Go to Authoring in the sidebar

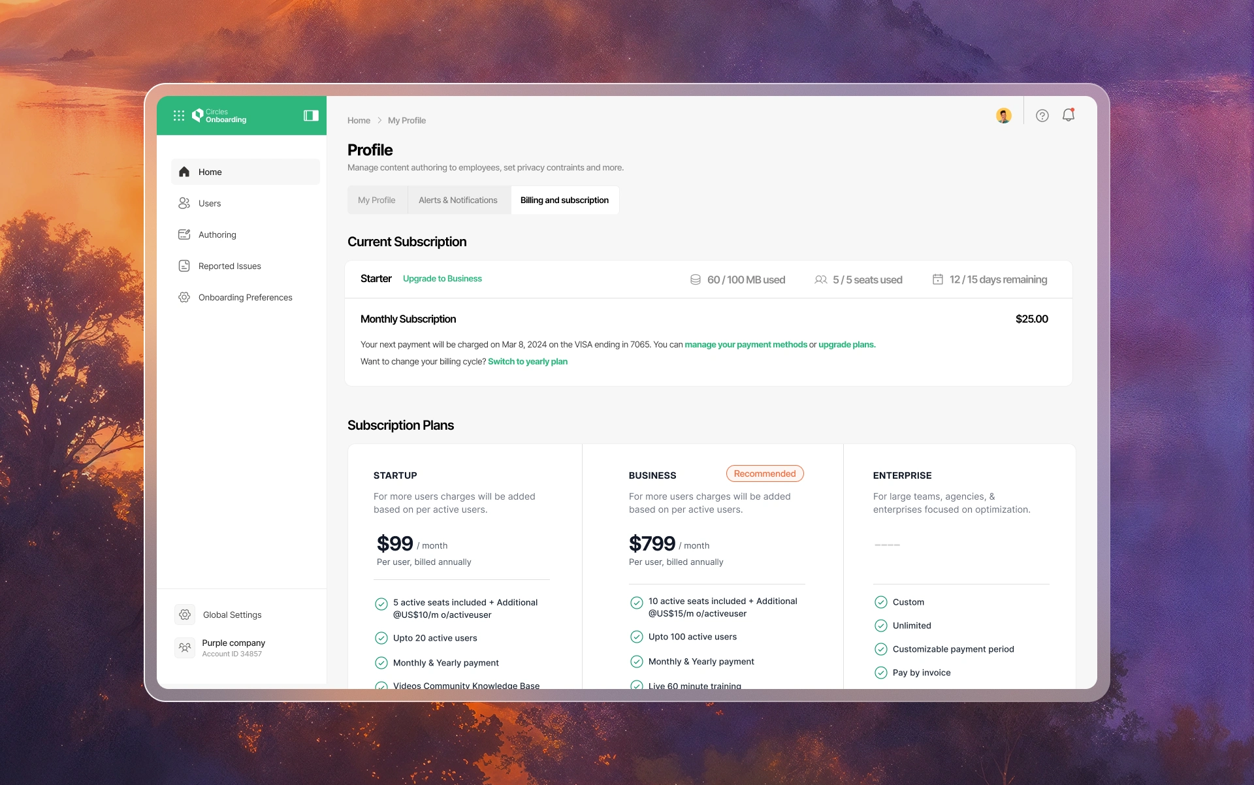click(246, 234)
